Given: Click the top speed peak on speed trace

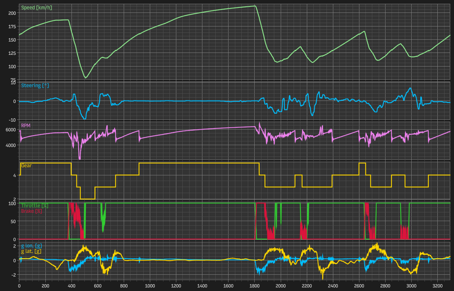Looking at the screenshot, I should click(254, 6).
